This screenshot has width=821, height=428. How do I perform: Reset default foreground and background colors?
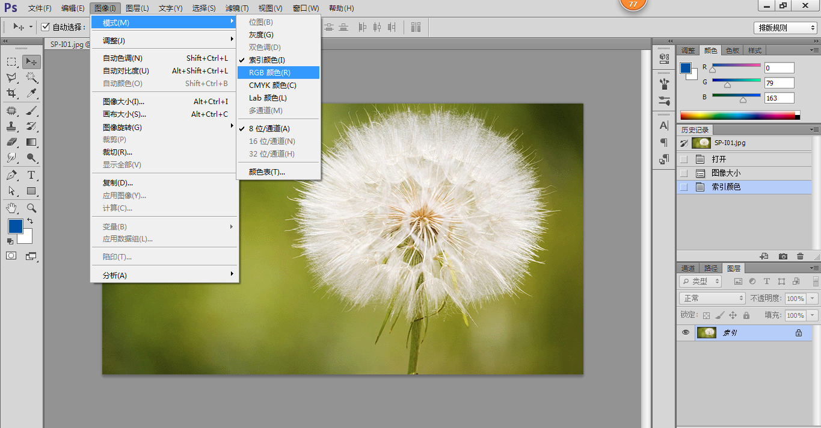coord(10,241)
